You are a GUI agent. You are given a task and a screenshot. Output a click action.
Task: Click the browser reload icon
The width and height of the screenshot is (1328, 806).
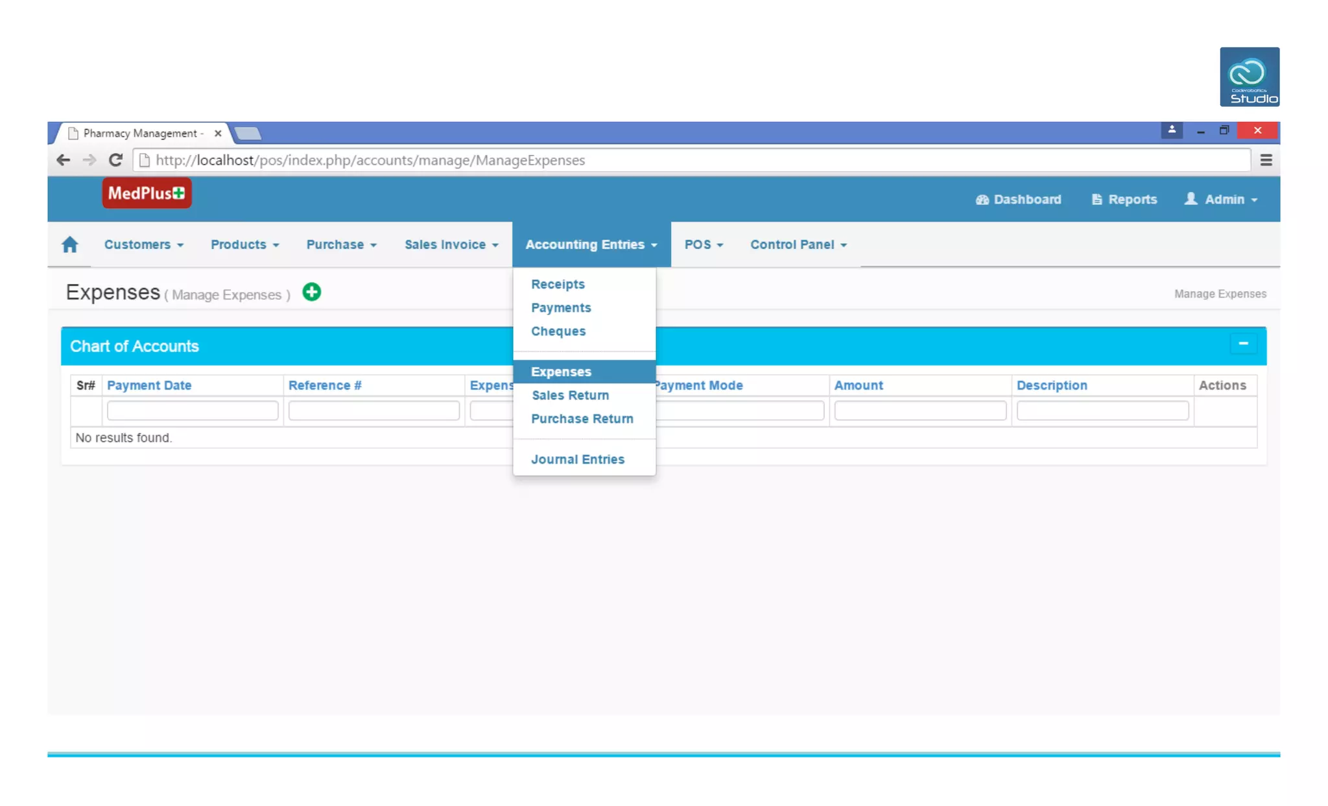click(115, 160)
